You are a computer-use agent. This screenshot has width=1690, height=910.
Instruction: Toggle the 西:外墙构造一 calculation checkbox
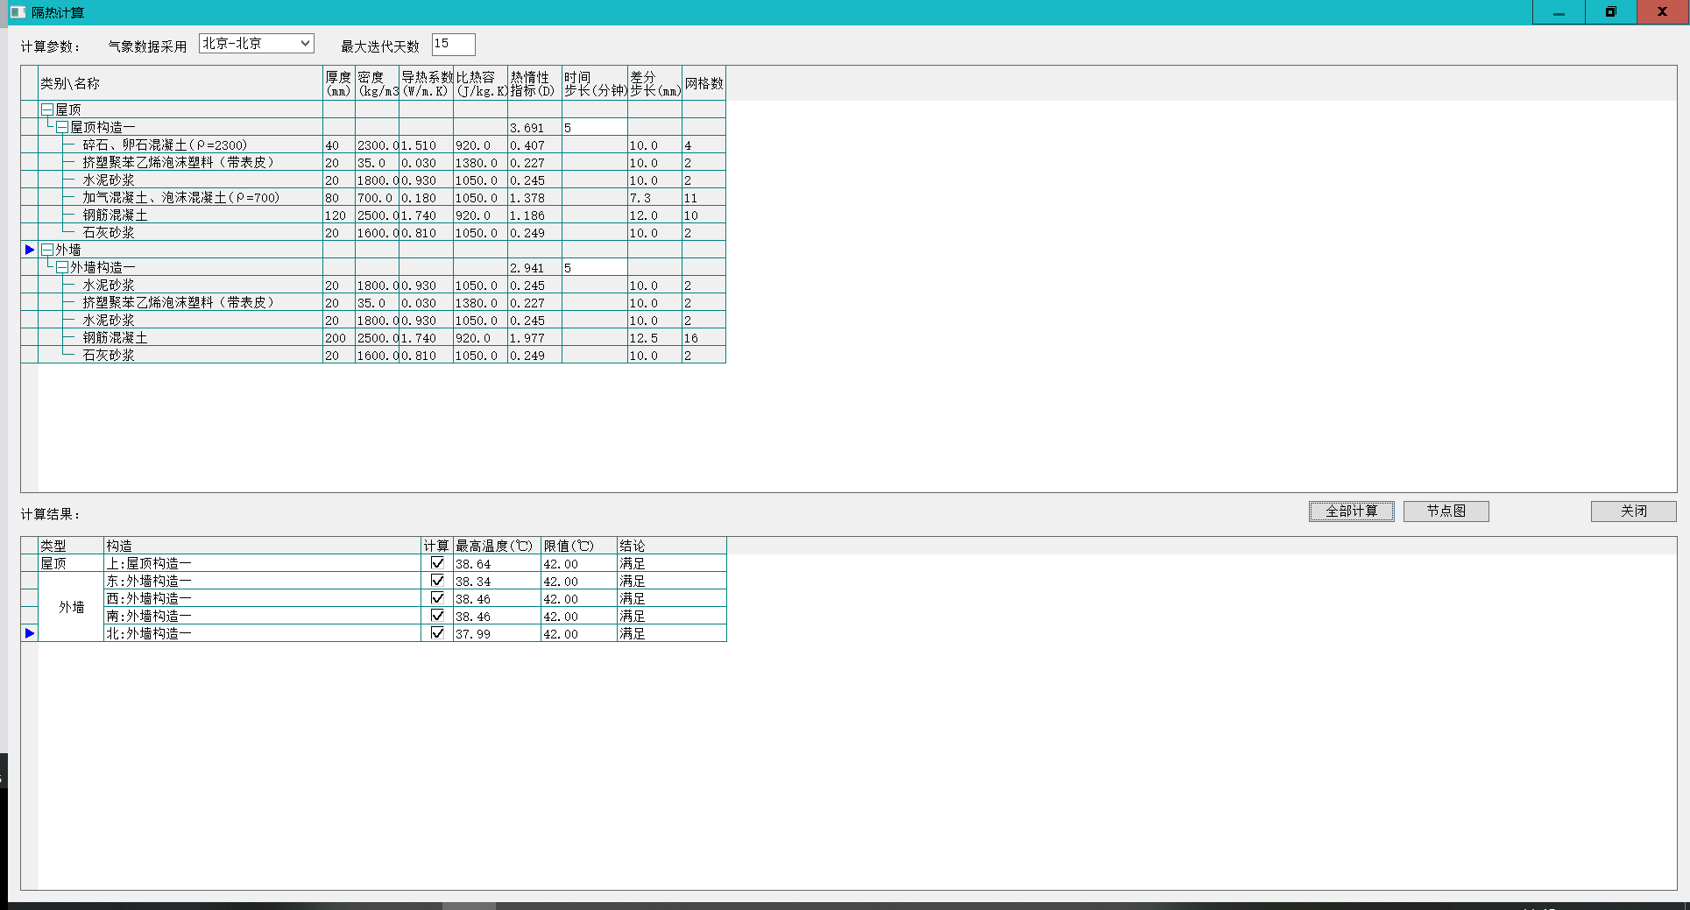[x=437, y=598]
